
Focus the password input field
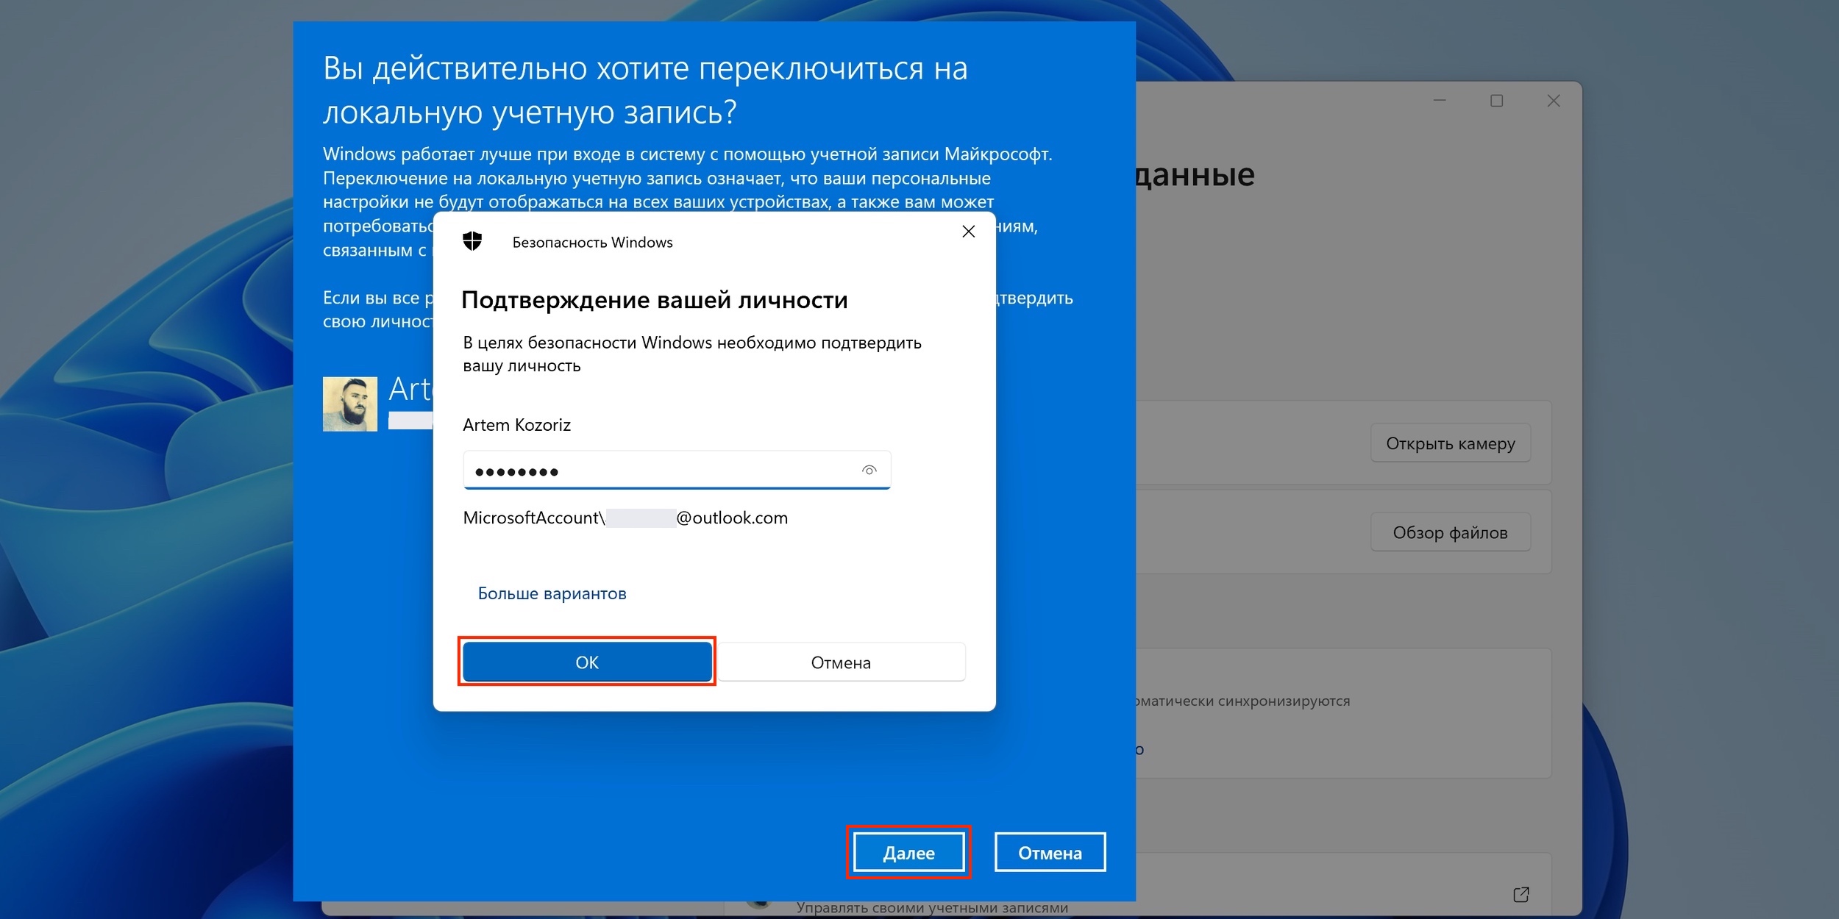[x=677, y=470]
